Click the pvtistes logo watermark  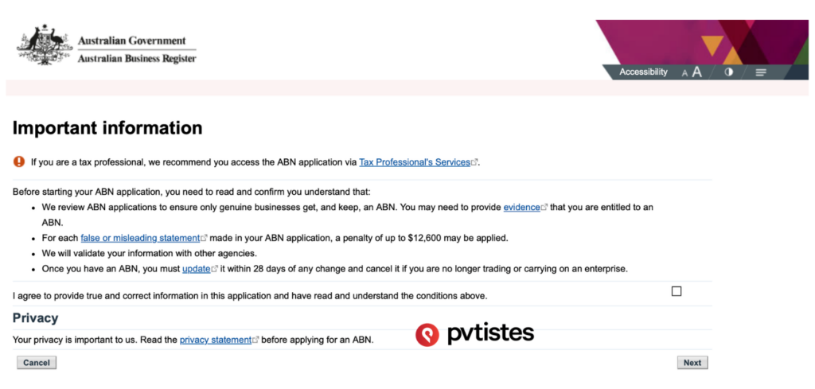click(474, 334)
